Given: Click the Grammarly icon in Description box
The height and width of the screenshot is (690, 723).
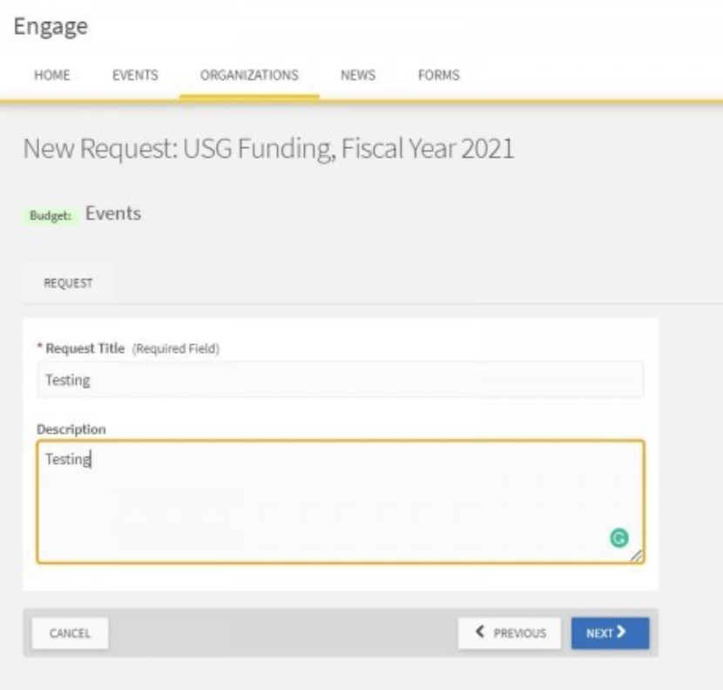Looking at the screenshot, I should point(618,538).
